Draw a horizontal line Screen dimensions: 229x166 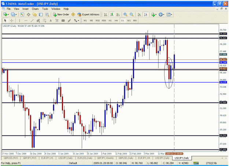click(26, 21)
